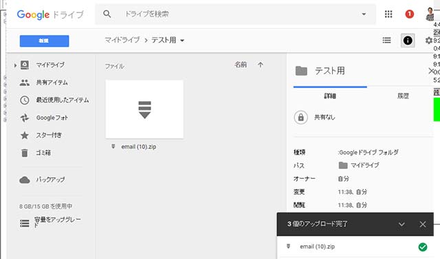The height and width of the screenshot is (259, 440).
Task: Open ゴミ箱 trash in the sidebar
Action: (x=43, y=153)
